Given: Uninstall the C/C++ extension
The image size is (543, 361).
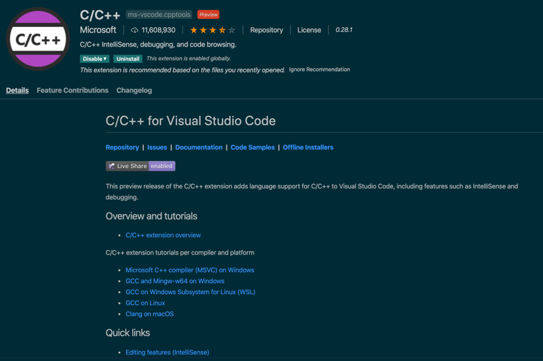Looking at the screenshot, I should point(128,59).
